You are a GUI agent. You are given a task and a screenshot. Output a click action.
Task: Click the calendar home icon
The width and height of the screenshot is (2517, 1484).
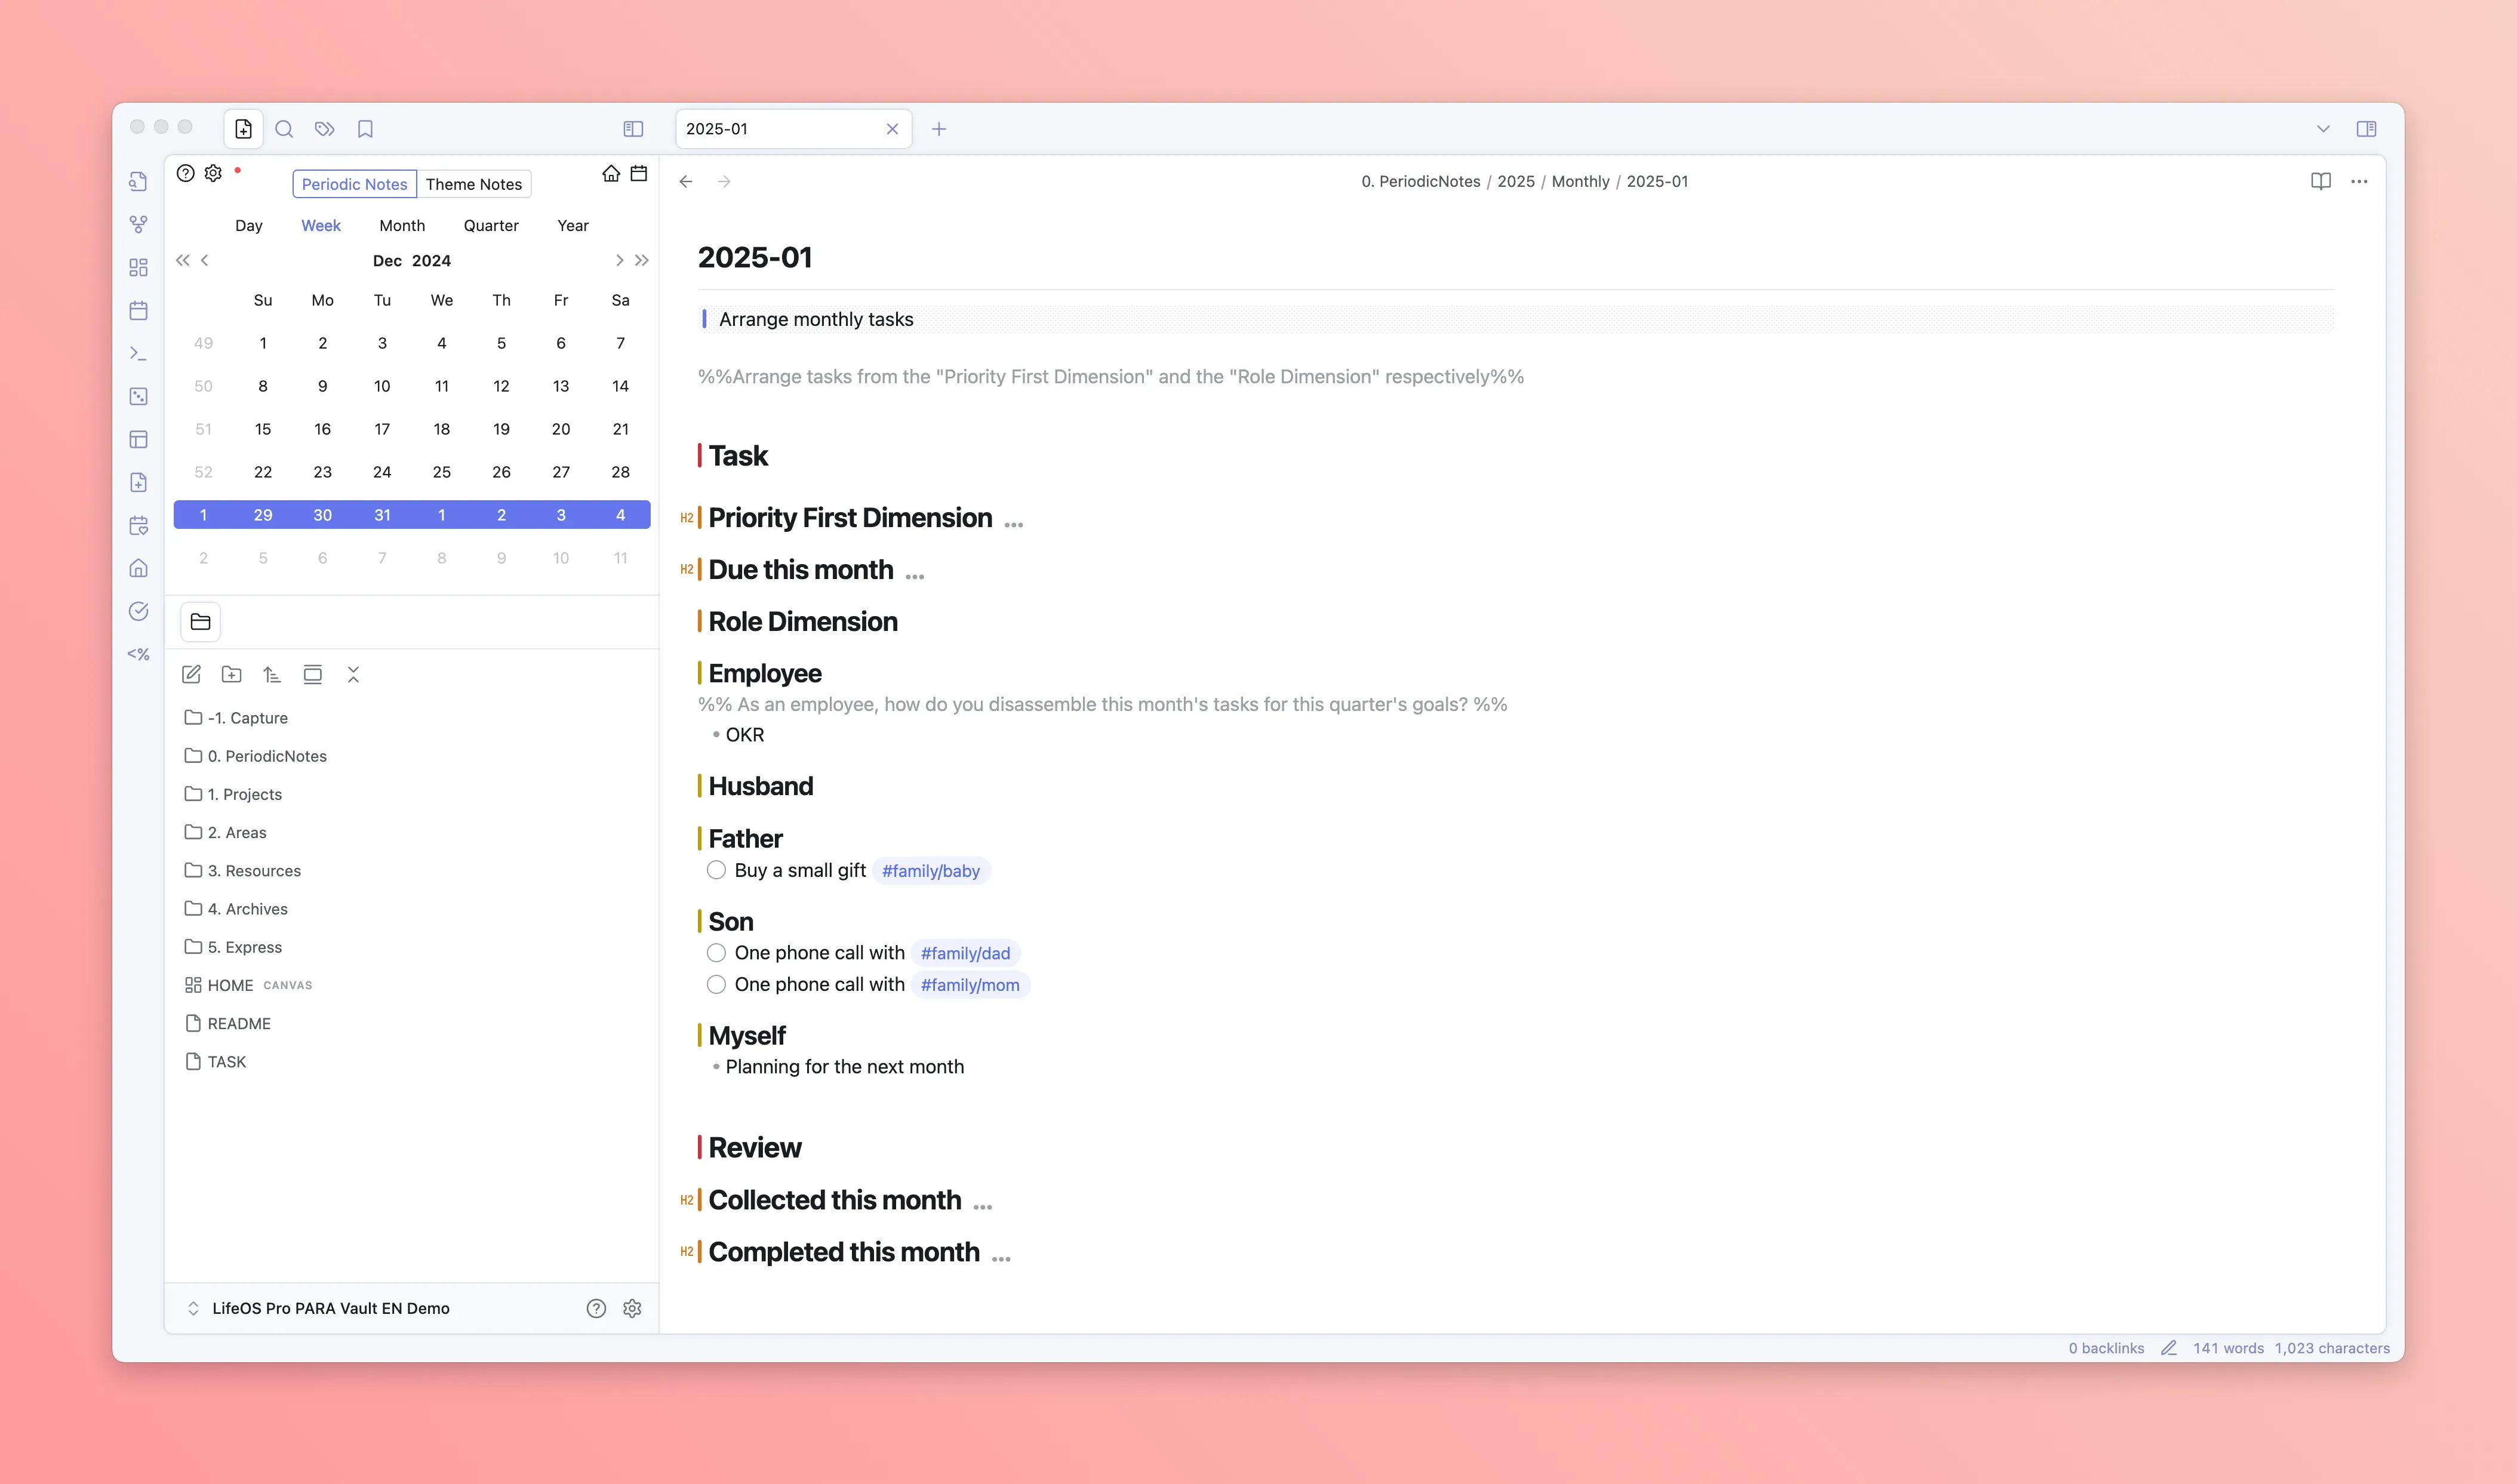coord(611,174)
